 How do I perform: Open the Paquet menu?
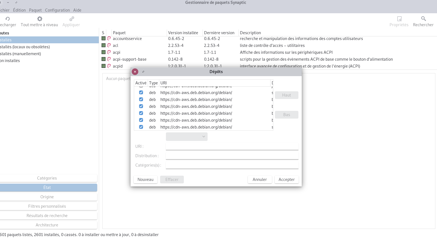tap(35, 10)
